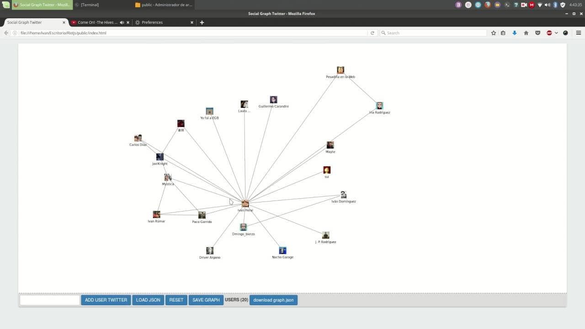The height and width of the screenshot is (329, 585).
Task: Open the Firefox downloads arrow
Action: (x=514, y=33)
